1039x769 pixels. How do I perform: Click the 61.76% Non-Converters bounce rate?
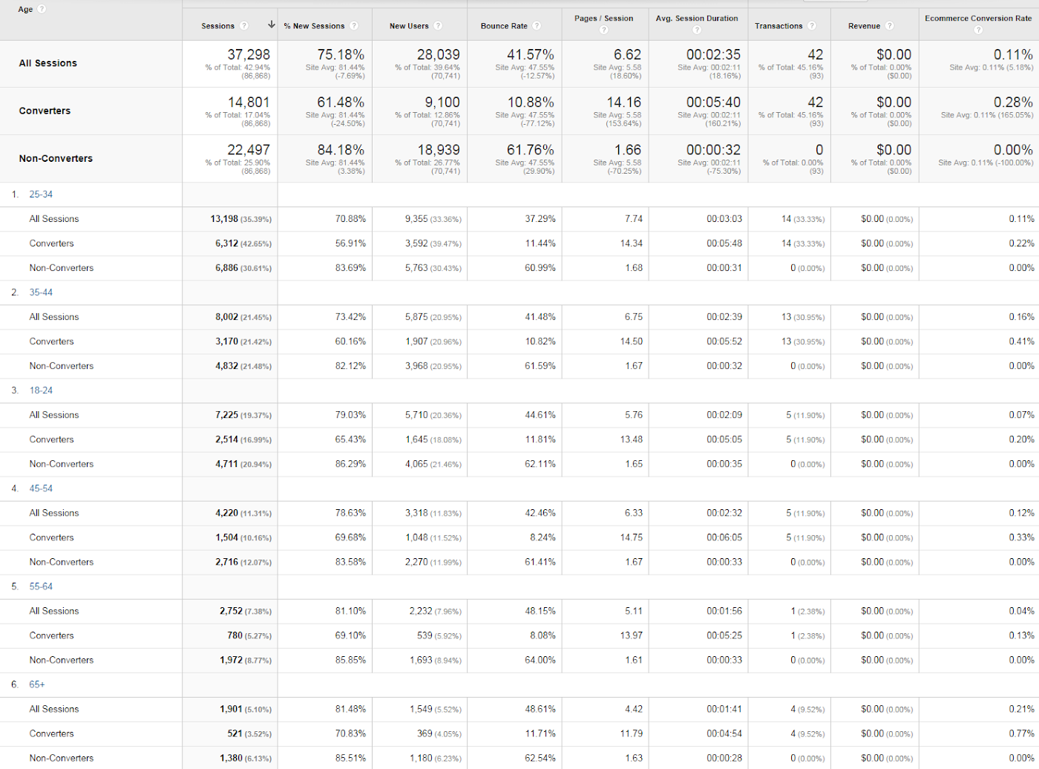[x=531, y=150]
